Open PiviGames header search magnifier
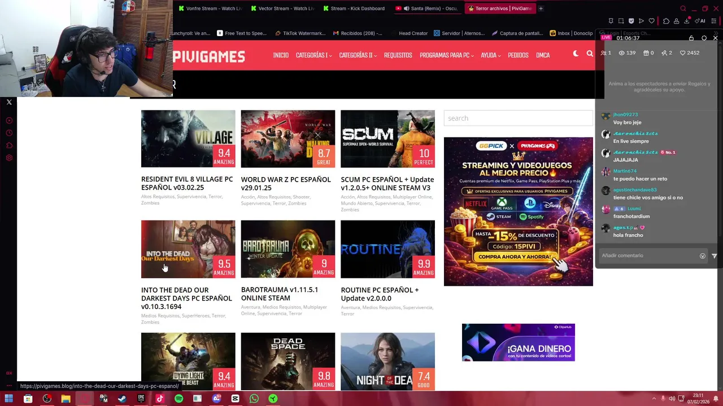 [x=590, y=54]
